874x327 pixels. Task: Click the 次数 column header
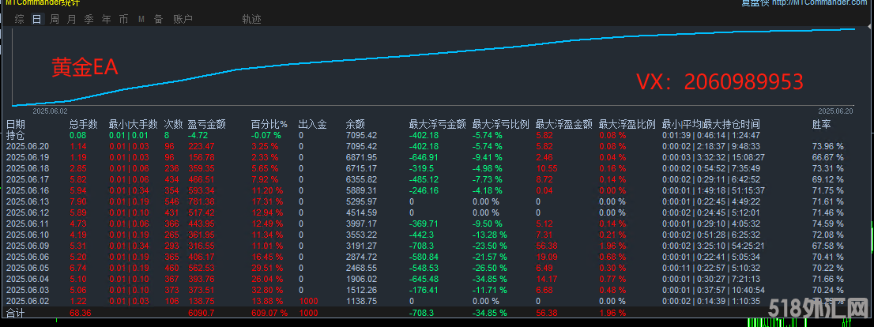click(173, 124)
